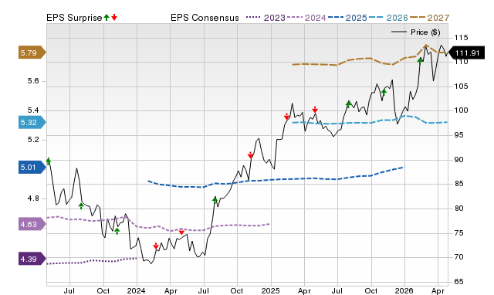Click the 85 price axis label
Image resolution: width=494 pixels, height=295 pixels.
coord(458,184)
